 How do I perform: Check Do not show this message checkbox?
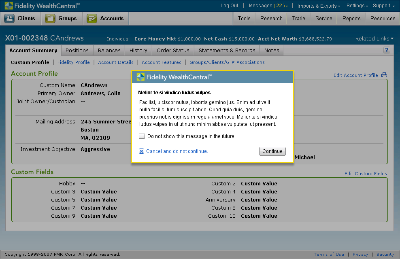coord(142,136)
